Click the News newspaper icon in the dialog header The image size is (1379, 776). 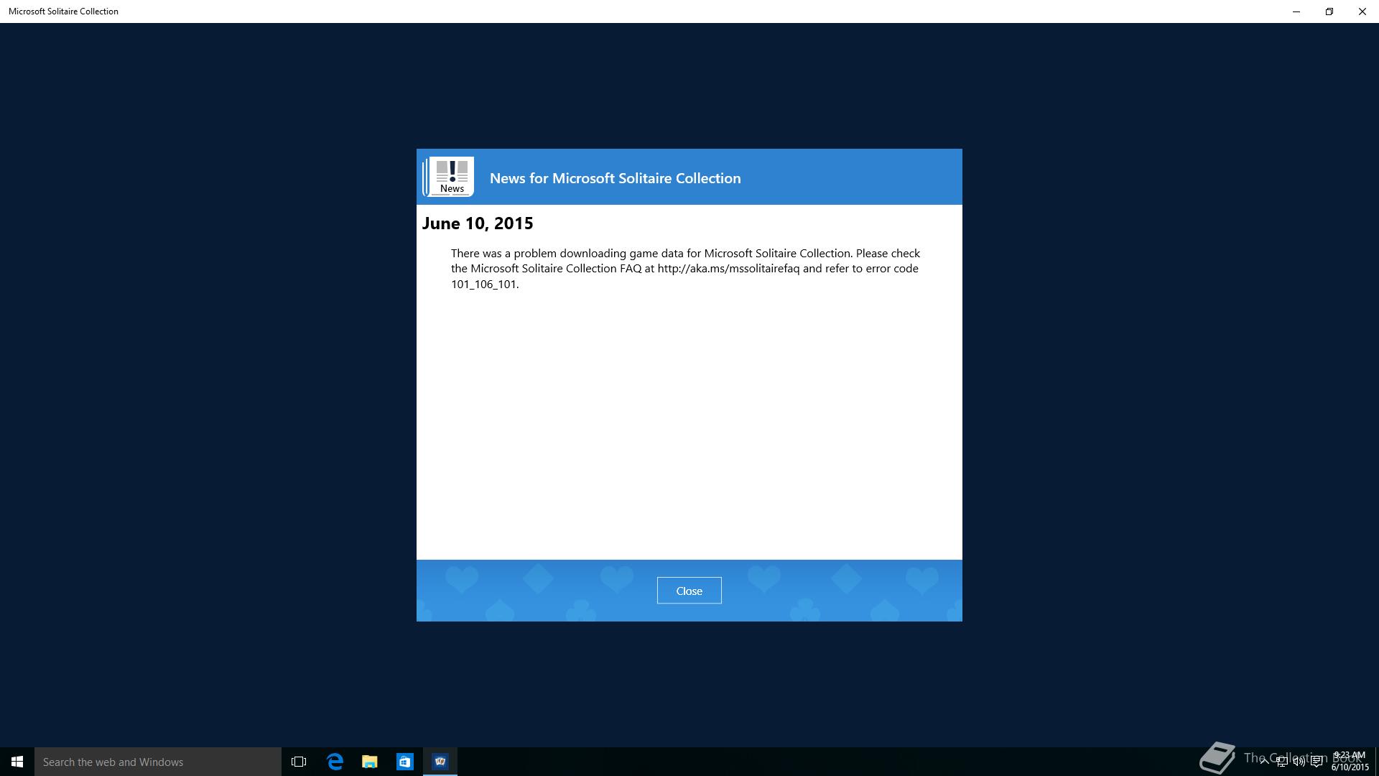(x=449, y=177)
